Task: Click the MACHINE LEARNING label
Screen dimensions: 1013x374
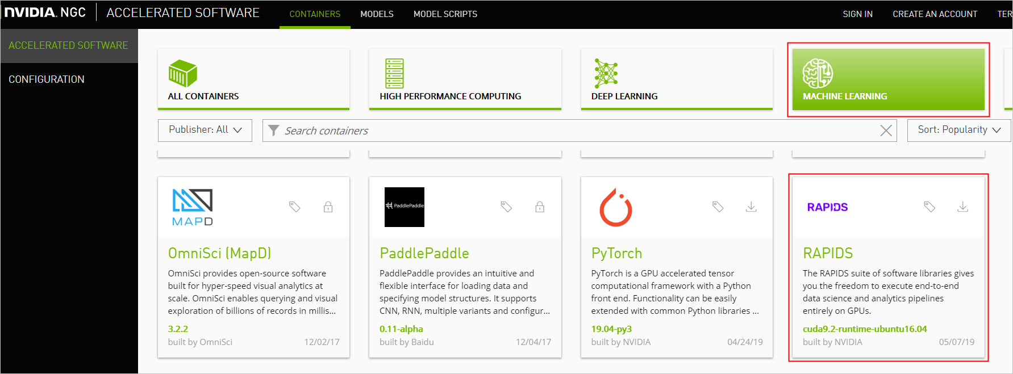Action: click(x=845, y=96)
